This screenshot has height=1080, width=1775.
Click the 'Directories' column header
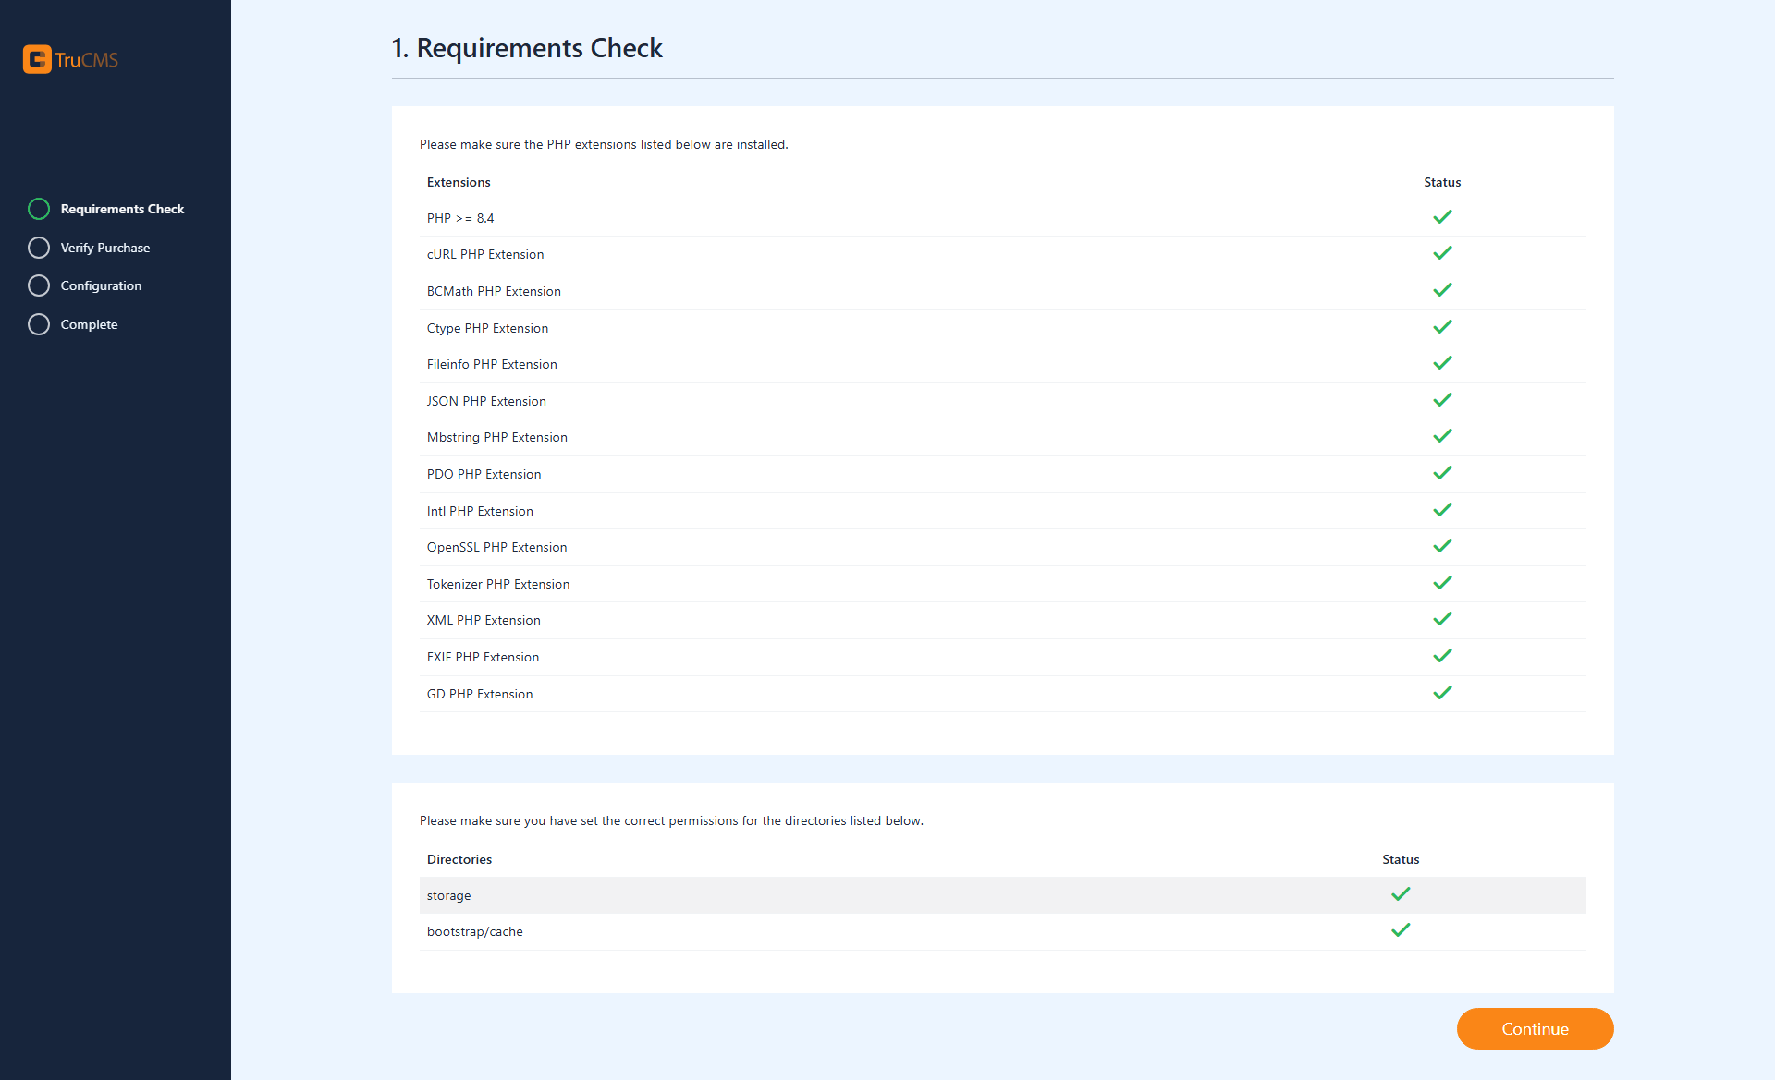459,859
